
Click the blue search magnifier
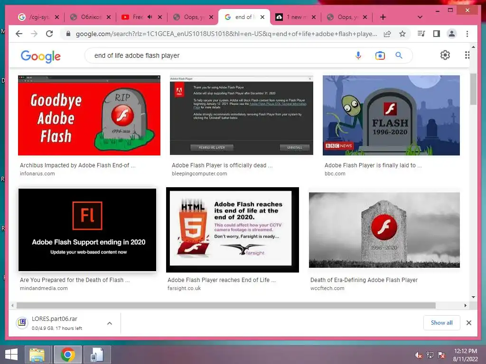(399, 55)
